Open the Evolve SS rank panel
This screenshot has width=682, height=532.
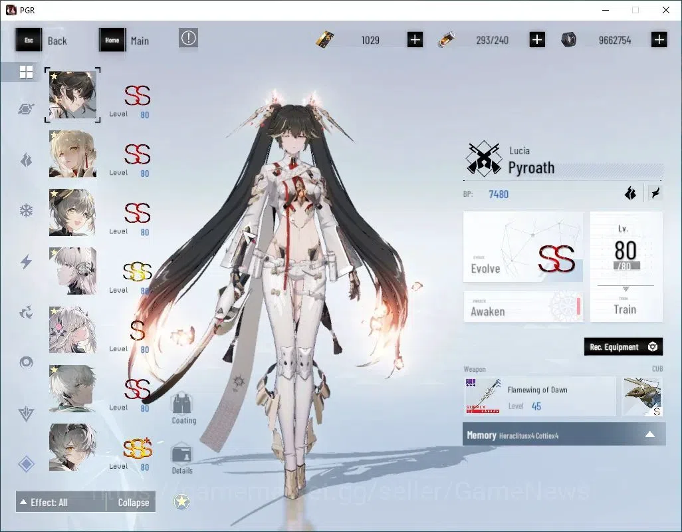(523, 247)
